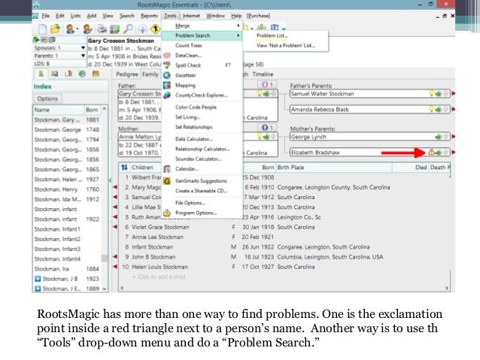The height and width of the screenshot is (360, 480).
Task: Choose Gazetteer in the Tools menu
Action: [186, 75]
